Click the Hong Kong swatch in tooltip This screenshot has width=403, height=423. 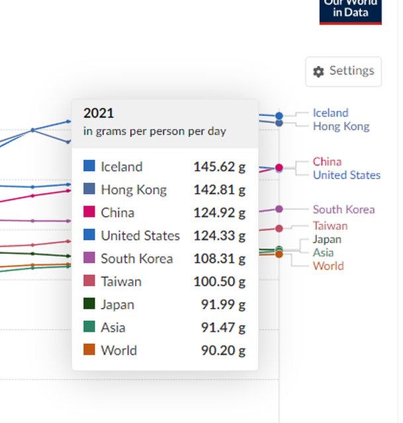click(89, 188)
